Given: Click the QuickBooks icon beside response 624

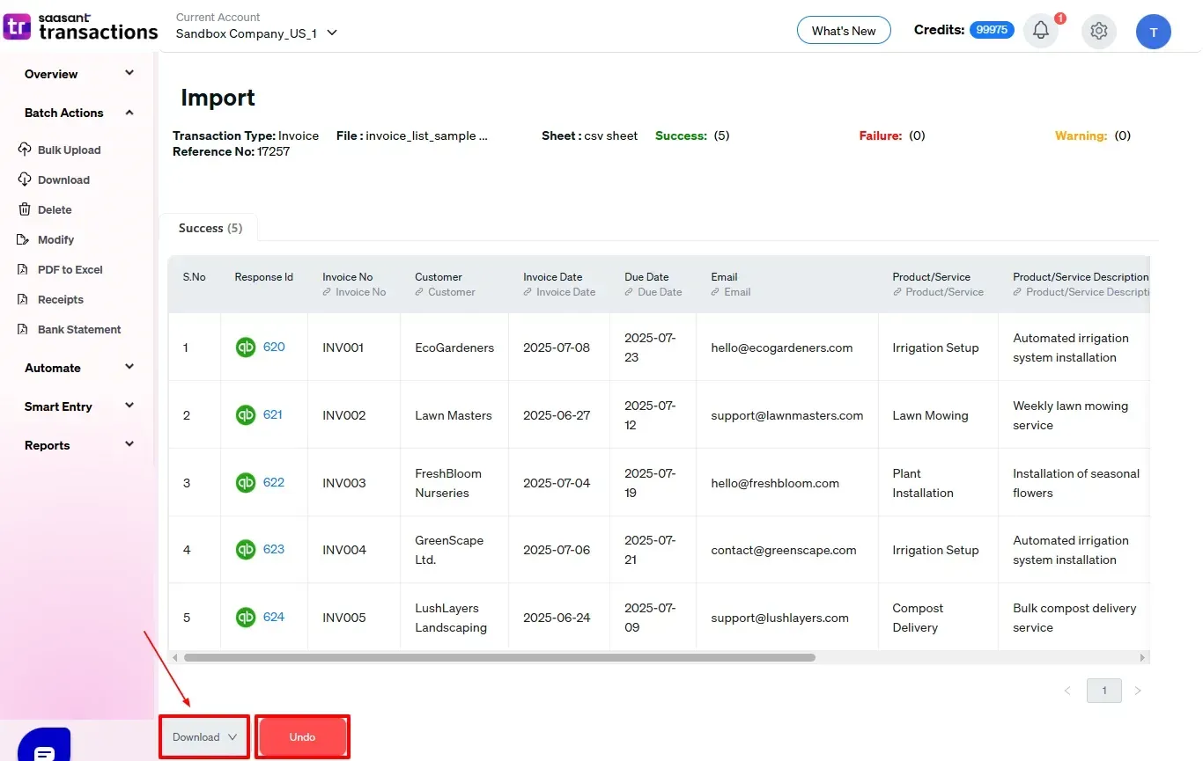Looking at the screenshot, I should [246, 618].
